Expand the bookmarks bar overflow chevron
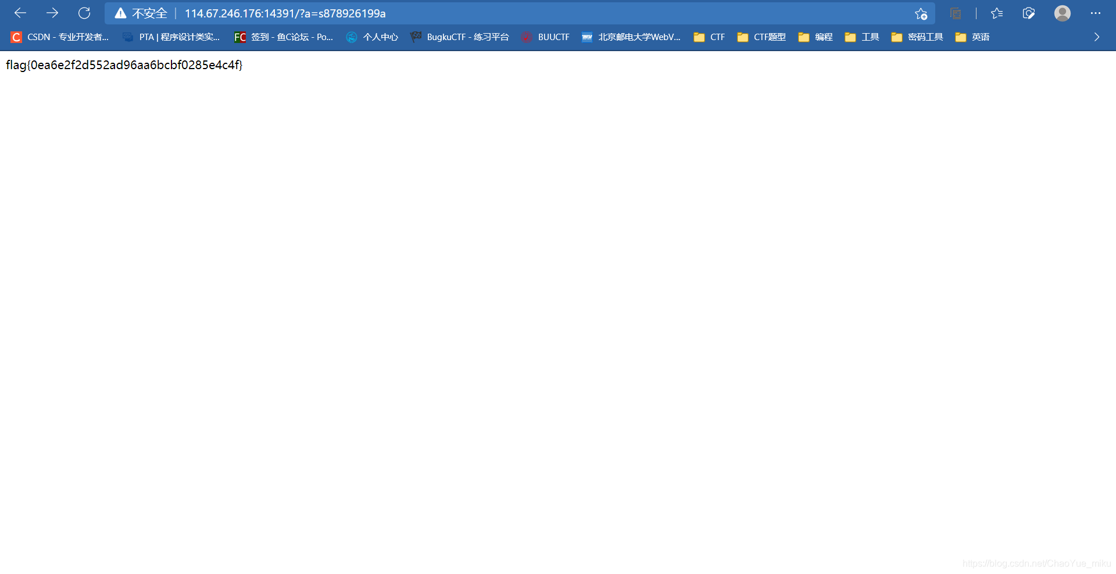Image resolution: width=1116 pixels, height=574 pixels. coord(1096,37)
